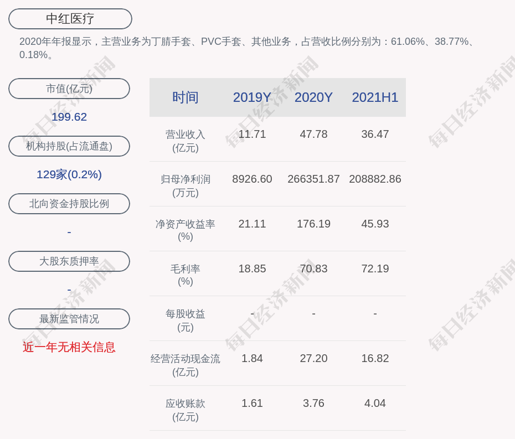515x439 pixels.
Task: Select the ROE cell 45.93
Action: pyautogui.click(x=375, y=224)
